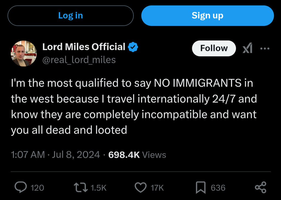
Task: Like the post with the heart icon
Action: 141,188
